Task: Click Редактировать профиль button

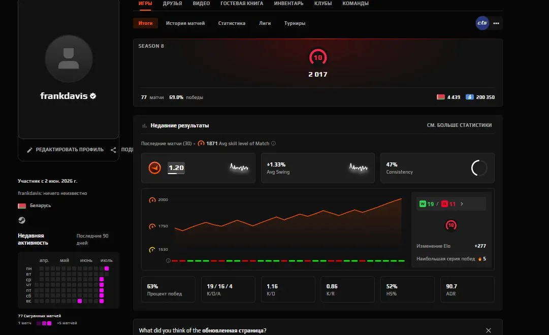Action: click(66, 150)
